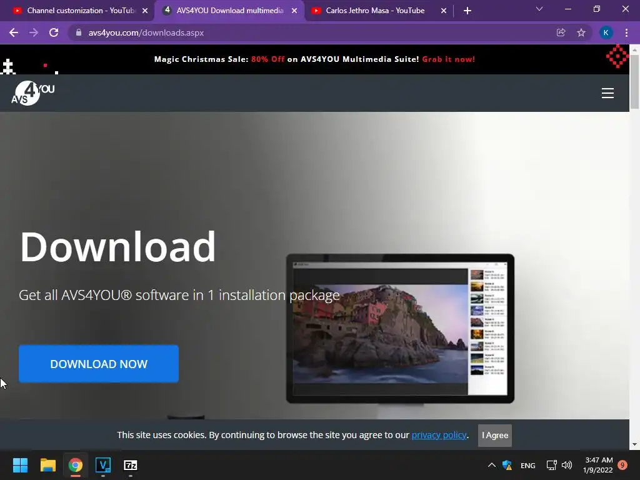Click the ENG language indicator
This screenshot has width=640, height=480.
[x=527, y=465]
